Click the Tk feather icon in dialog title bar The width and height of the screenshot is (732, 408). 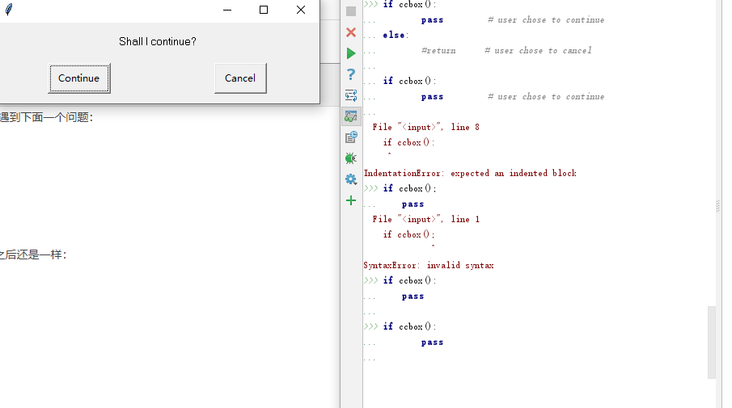click(9, 10)
